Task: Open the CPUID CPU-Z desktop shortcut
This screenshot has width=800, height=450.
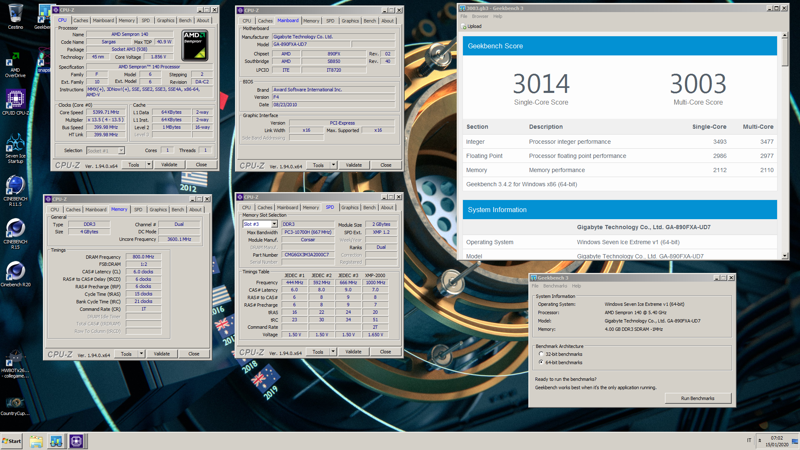Action: coord(15,102)
